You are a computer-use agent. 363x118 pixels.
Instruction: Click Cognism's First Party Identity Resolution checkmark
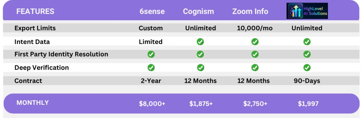(200, 54)
